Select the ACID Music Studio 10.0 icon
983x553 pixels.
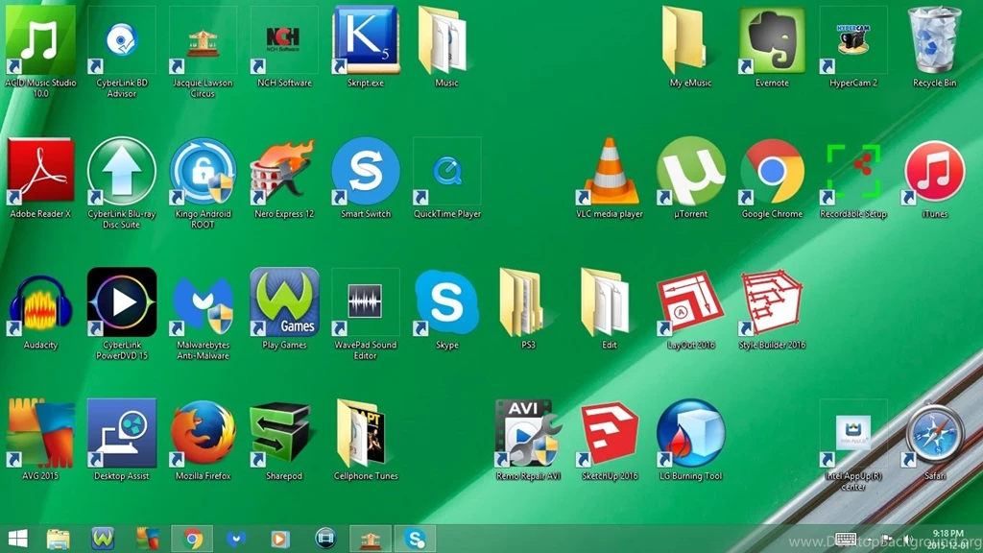click(40, 41)
